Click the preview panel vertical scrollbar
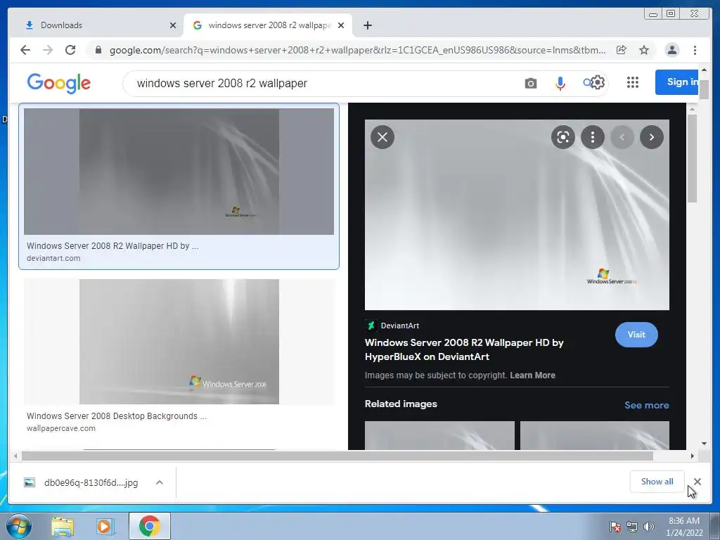The height and width of the screenshot is (540, 720). pyautogui.click(x=692, y=158)
